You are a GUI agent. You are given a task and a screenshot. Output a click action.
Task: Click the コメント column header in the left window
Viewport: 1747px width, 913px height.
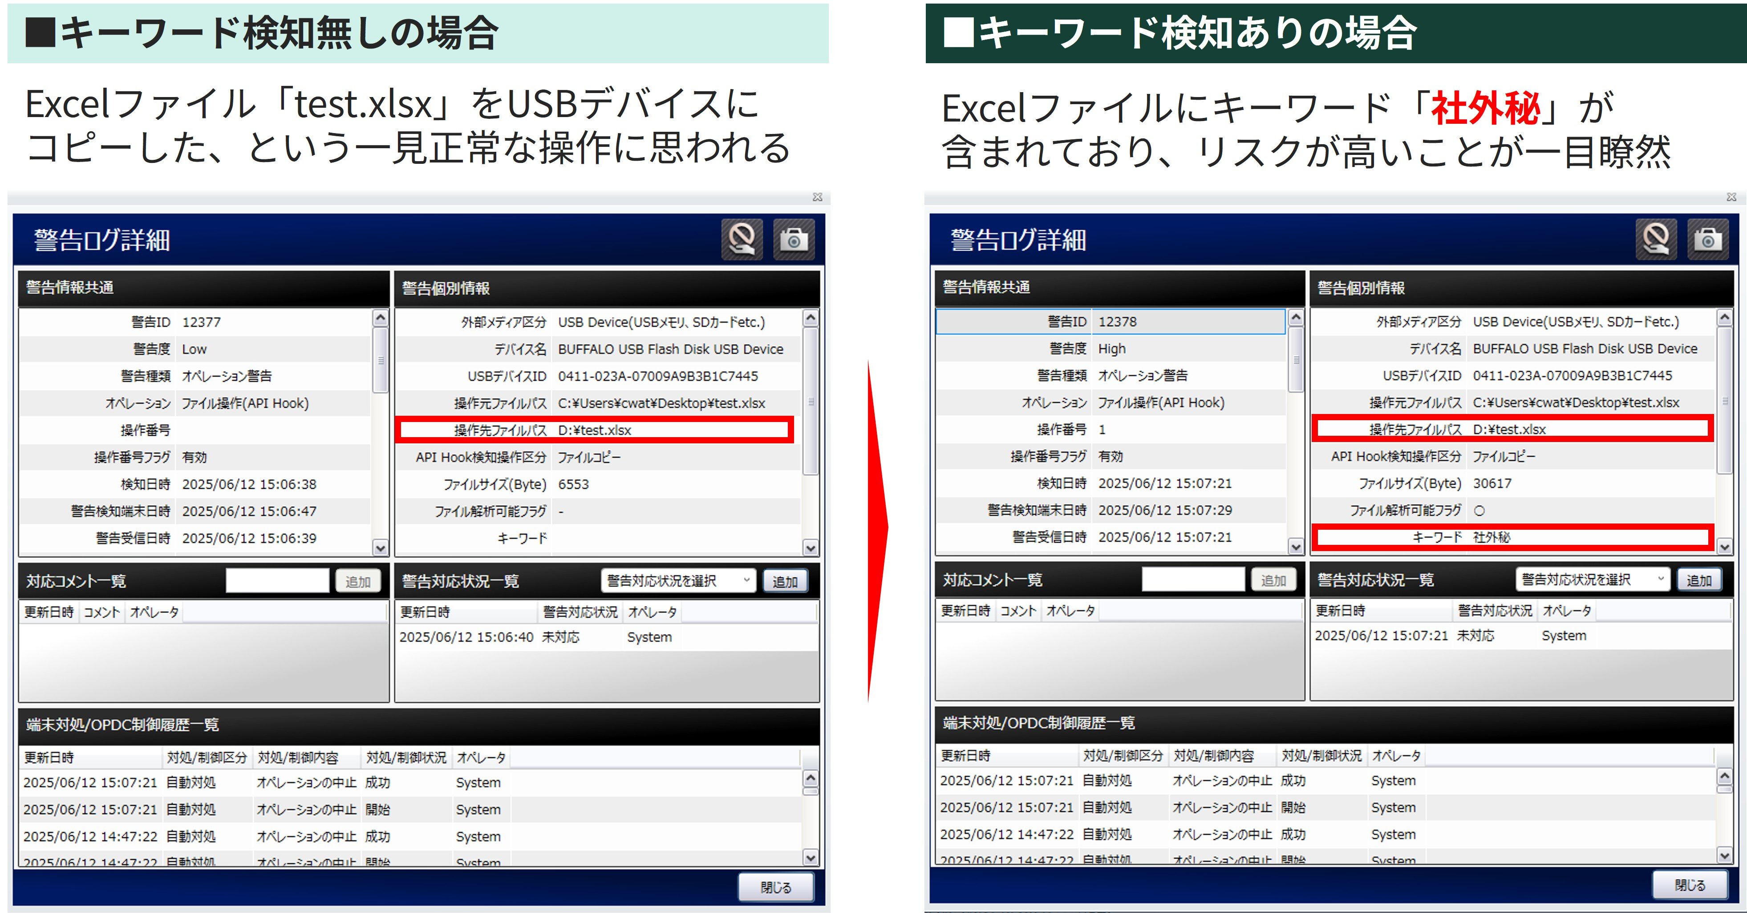pyautogui.click(x=102, y=612)
